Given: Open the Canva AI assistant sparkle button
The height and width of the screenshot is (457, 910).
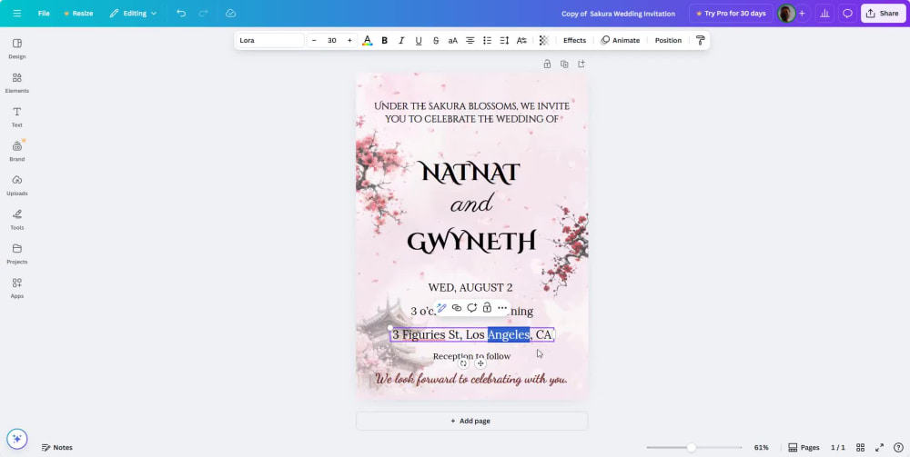Looking at the screenshot, I should click(x=16, y=439).
